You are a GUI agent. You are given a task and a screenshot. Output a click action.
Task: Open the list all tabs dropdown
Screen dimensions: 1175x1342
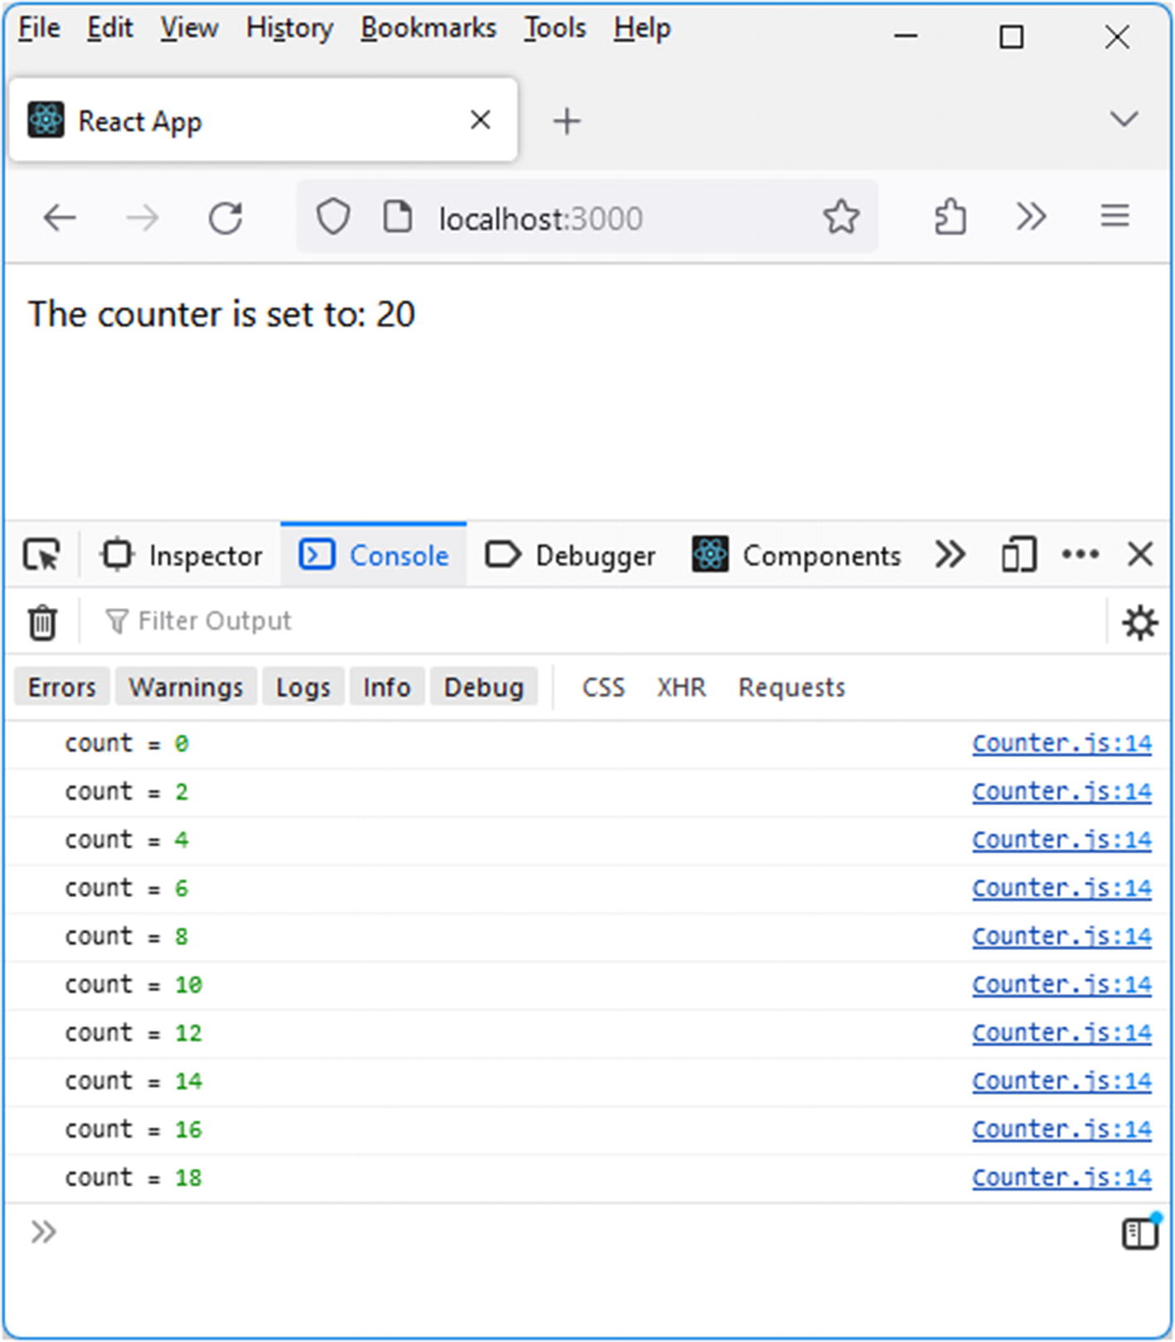(1124, 119)
